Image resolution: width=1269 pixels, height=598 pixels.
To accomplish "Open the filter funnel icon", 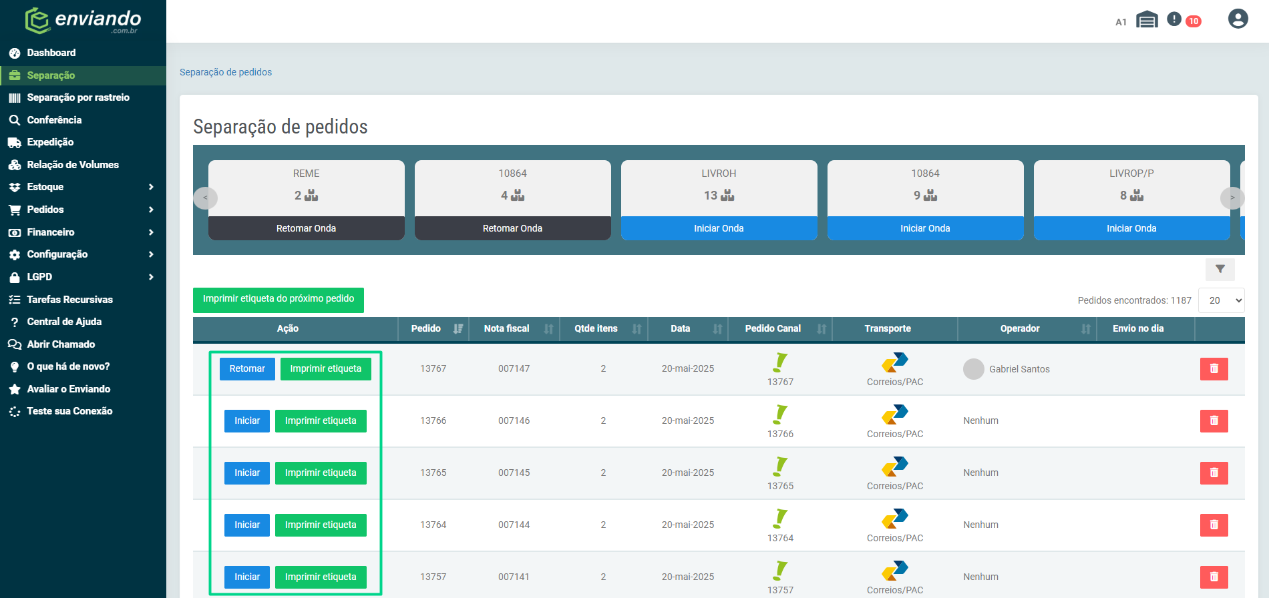I will tap(1220, 269).
